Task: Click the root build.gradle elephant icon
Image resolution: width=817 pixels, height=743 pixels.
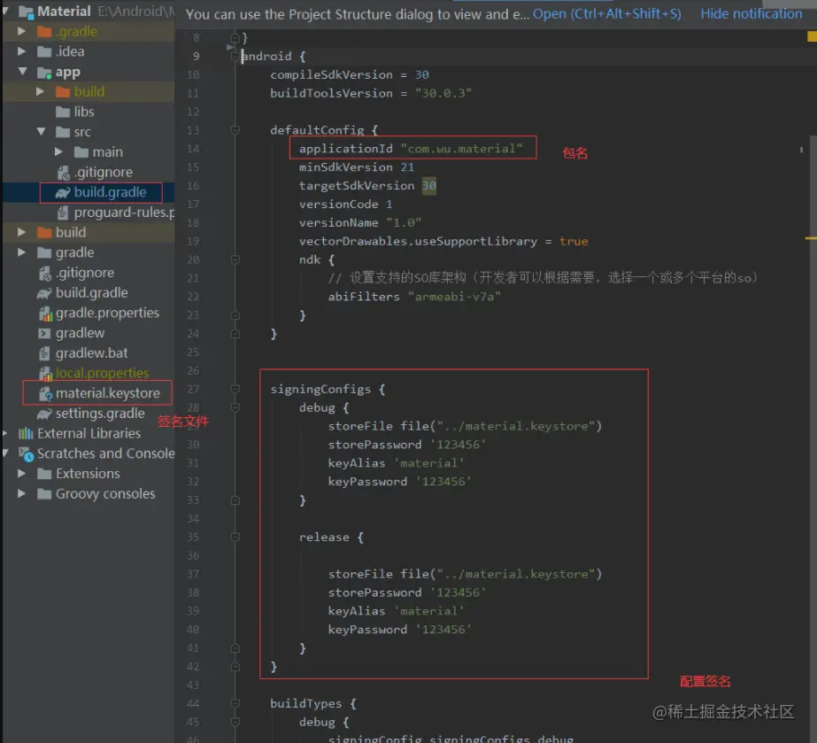Action: click(x=44, y=293)
